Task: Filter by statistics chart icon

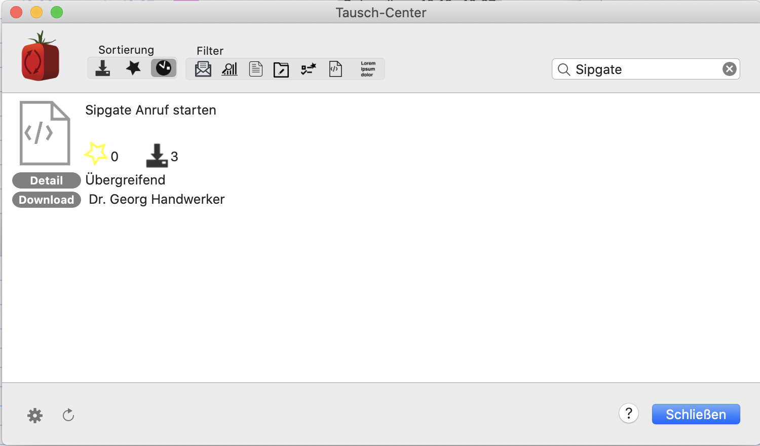Action: pos(230,69)
